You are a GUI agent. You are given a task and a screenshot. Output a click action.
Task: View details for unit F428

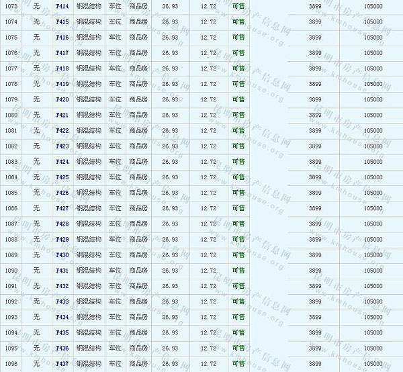[62, 224]
